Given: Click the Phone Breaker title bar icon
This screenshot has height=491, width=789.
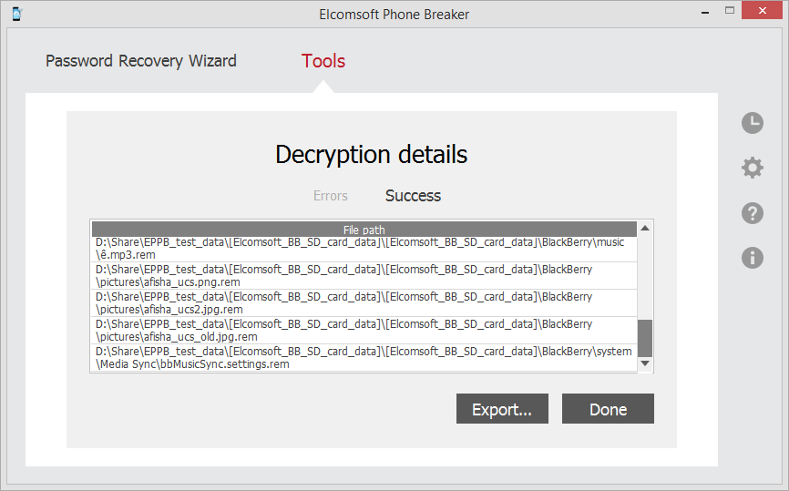Looking at the screenshot, I should coord(16,14).
